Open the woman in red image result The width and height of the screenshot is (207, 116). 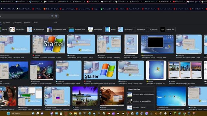click(x=8, y=96)
